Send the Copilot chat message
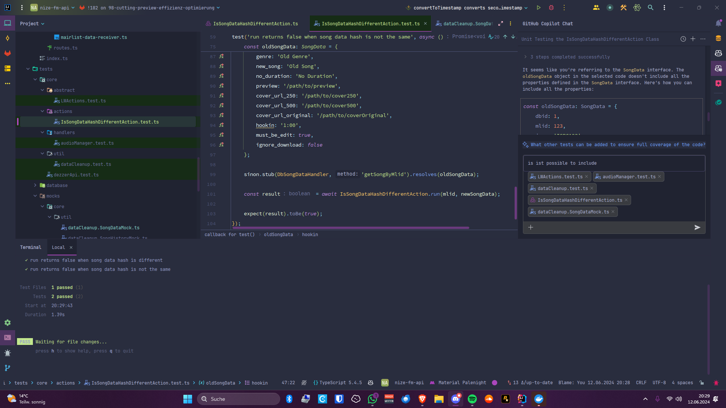The height and width of the screenshot is (408, 726). coord(697,227)
